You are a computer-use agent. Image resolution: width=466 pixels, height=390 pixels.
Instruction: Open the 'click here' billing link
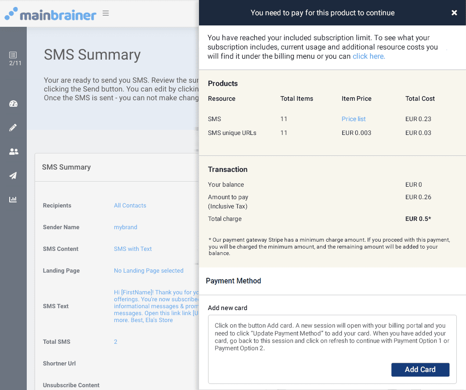tap(368, 56)
